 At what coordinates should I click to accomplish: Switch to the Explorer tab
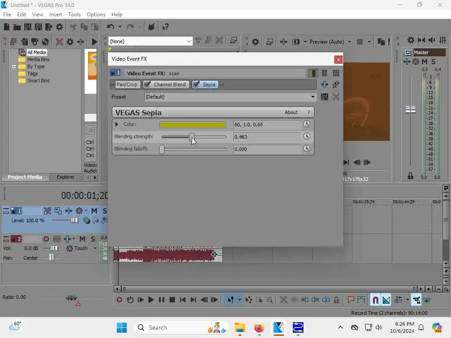coord(65,177)
